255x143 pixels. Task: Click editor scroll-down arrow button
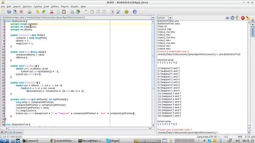point(153,126)
